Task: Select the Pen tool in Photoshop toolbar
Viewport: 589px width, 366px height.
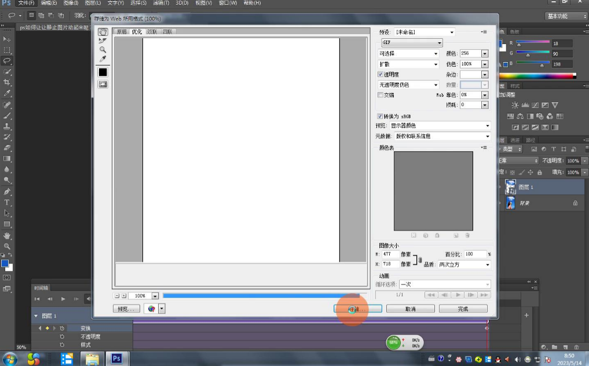Action: coord(7,191)
